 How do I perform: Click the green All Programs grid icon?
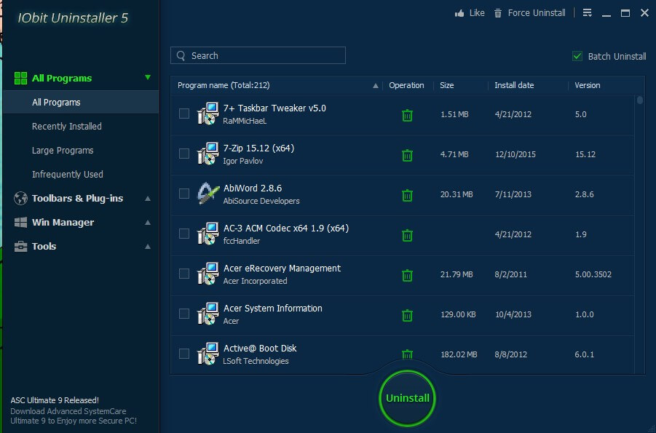pos(20,79)
